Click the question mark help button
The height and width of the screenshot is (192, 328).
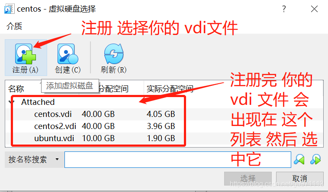click(284, 9)
